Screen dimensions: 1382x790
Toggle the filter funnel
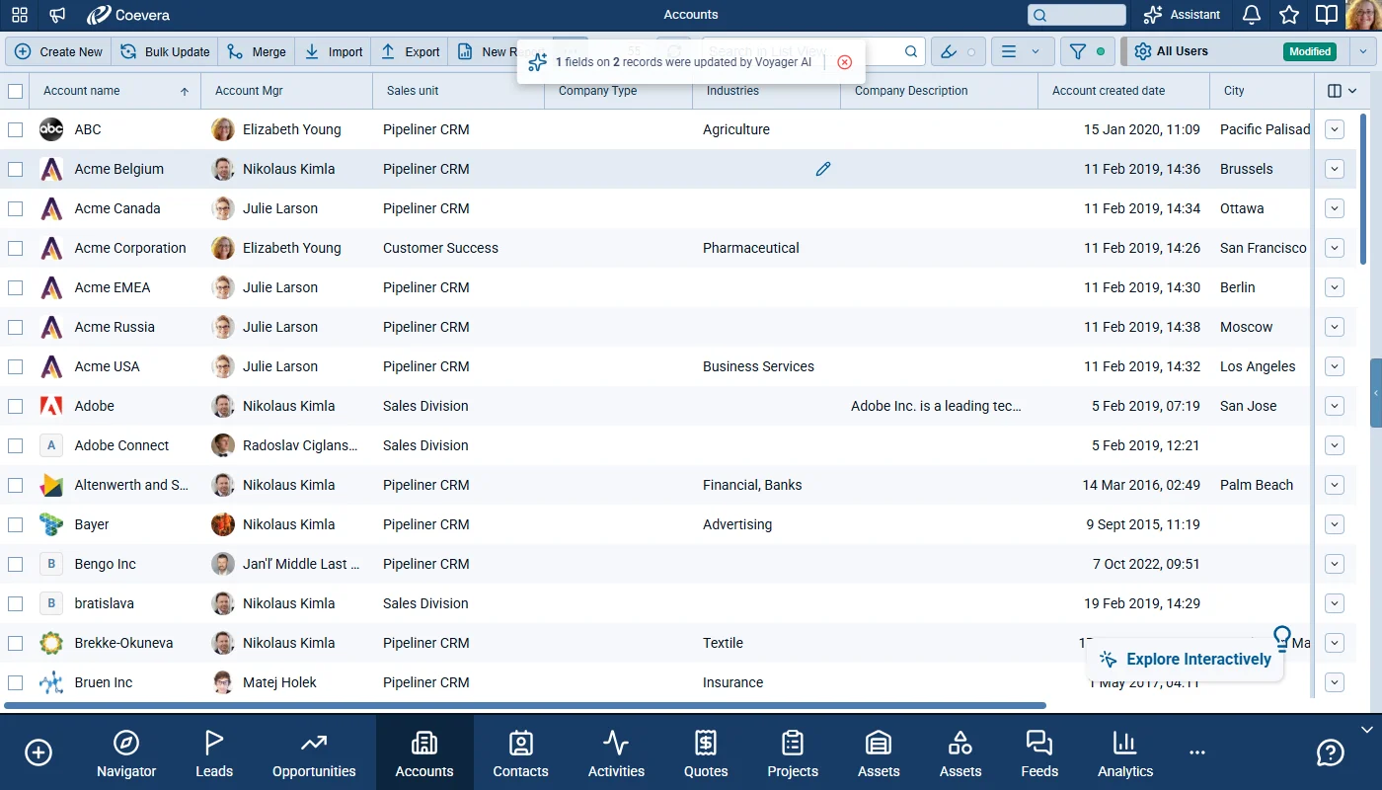1086,51
